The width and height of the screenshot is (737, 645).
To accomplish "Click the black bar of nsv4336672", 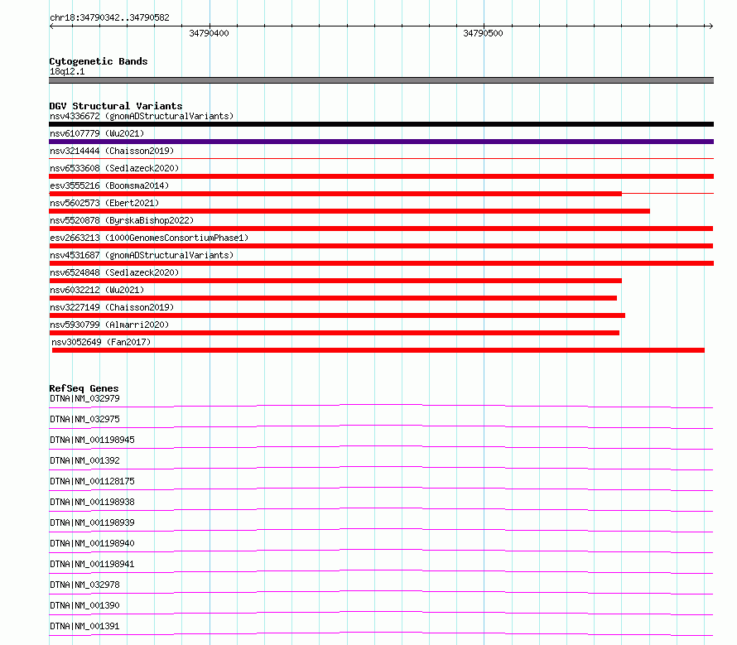I will pyautogui.click(x=381, y=124).
